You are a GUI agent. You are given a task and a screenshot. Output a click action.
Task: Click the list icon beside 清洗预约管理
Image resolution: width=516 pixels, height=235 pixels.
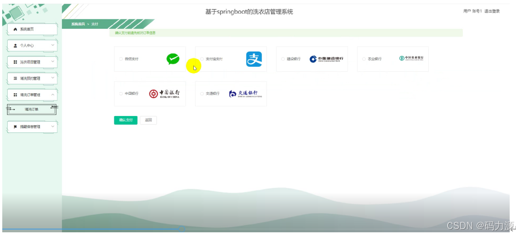pyautogui.click(x=15, y=78)
